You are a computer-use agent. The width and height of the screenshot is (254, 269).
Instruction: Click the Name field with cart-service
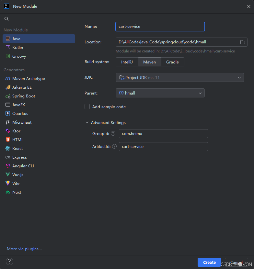160,27
